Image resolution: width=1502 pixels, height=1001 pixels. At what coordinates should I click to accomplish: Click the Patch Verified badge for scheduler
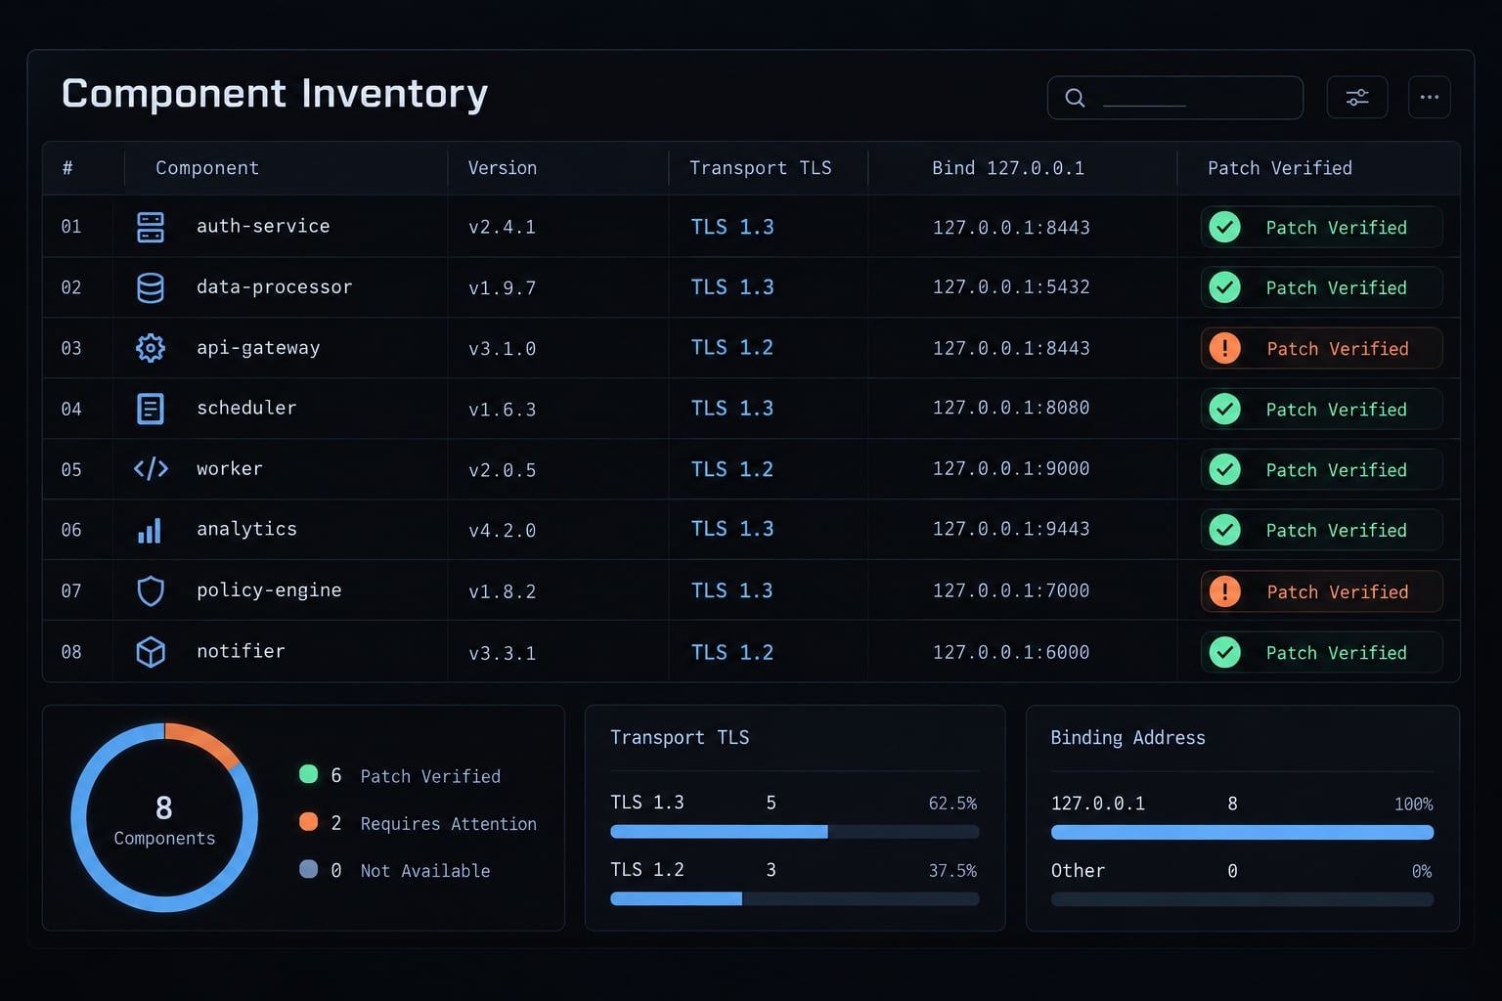pos(1321,409)
